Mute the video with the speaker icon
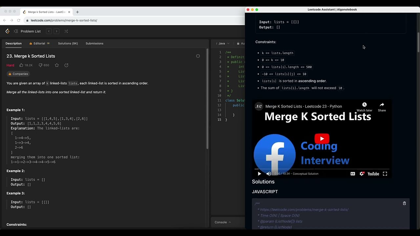This screenshot has height=236, width=420. coord(269,174)
